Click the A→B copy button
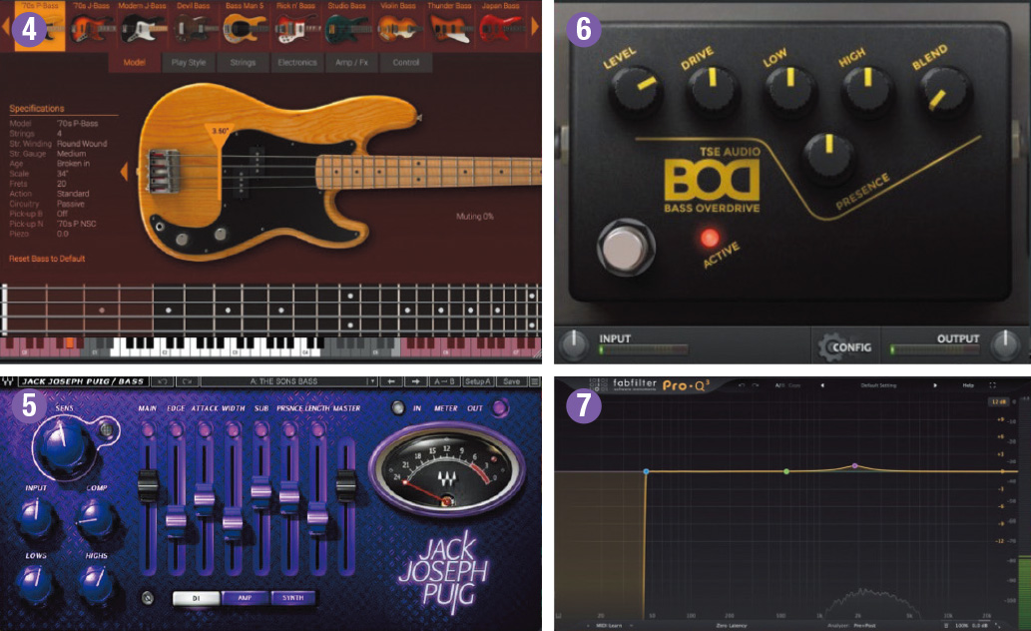Screen dimensions: 1031x631 [x=444, y=381]
